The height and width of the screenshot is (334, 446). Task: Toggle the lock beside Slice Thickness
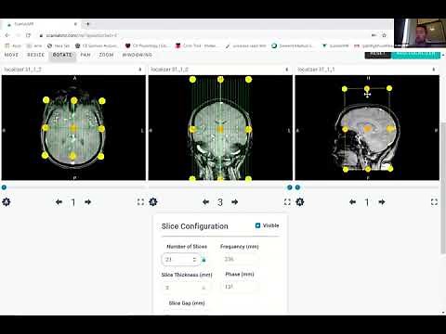(x=203, y=288)
